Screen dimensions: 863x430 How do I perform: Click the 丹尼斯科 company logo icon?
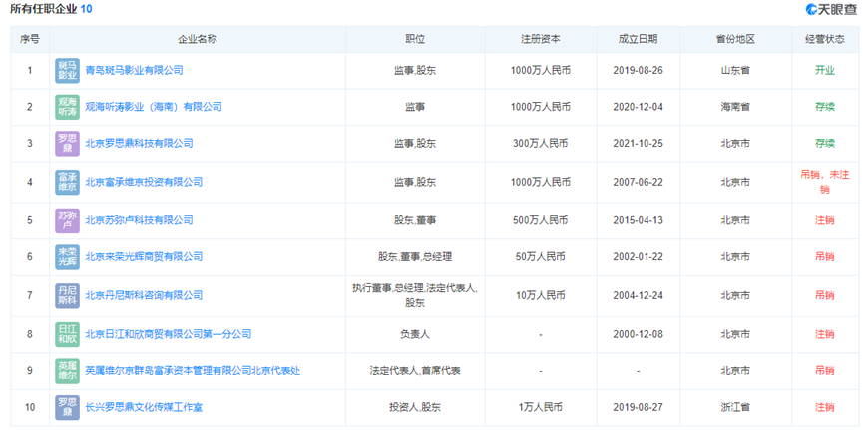coord(67,295)
